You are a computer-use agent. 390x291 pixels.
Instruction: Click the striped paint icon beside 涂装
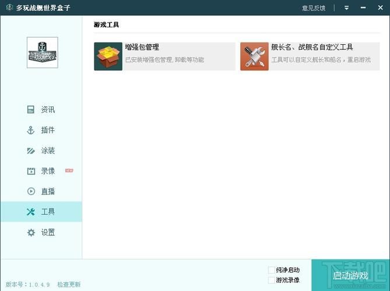pyautogui.click(x=31, y=151)
